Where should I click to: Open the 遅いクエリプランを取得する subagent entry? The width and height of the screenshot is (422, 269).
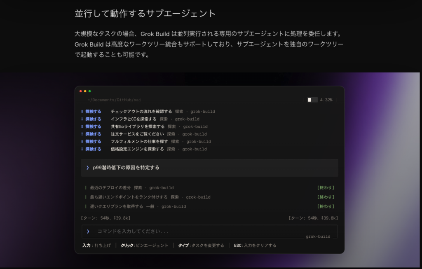click(209, 206)
